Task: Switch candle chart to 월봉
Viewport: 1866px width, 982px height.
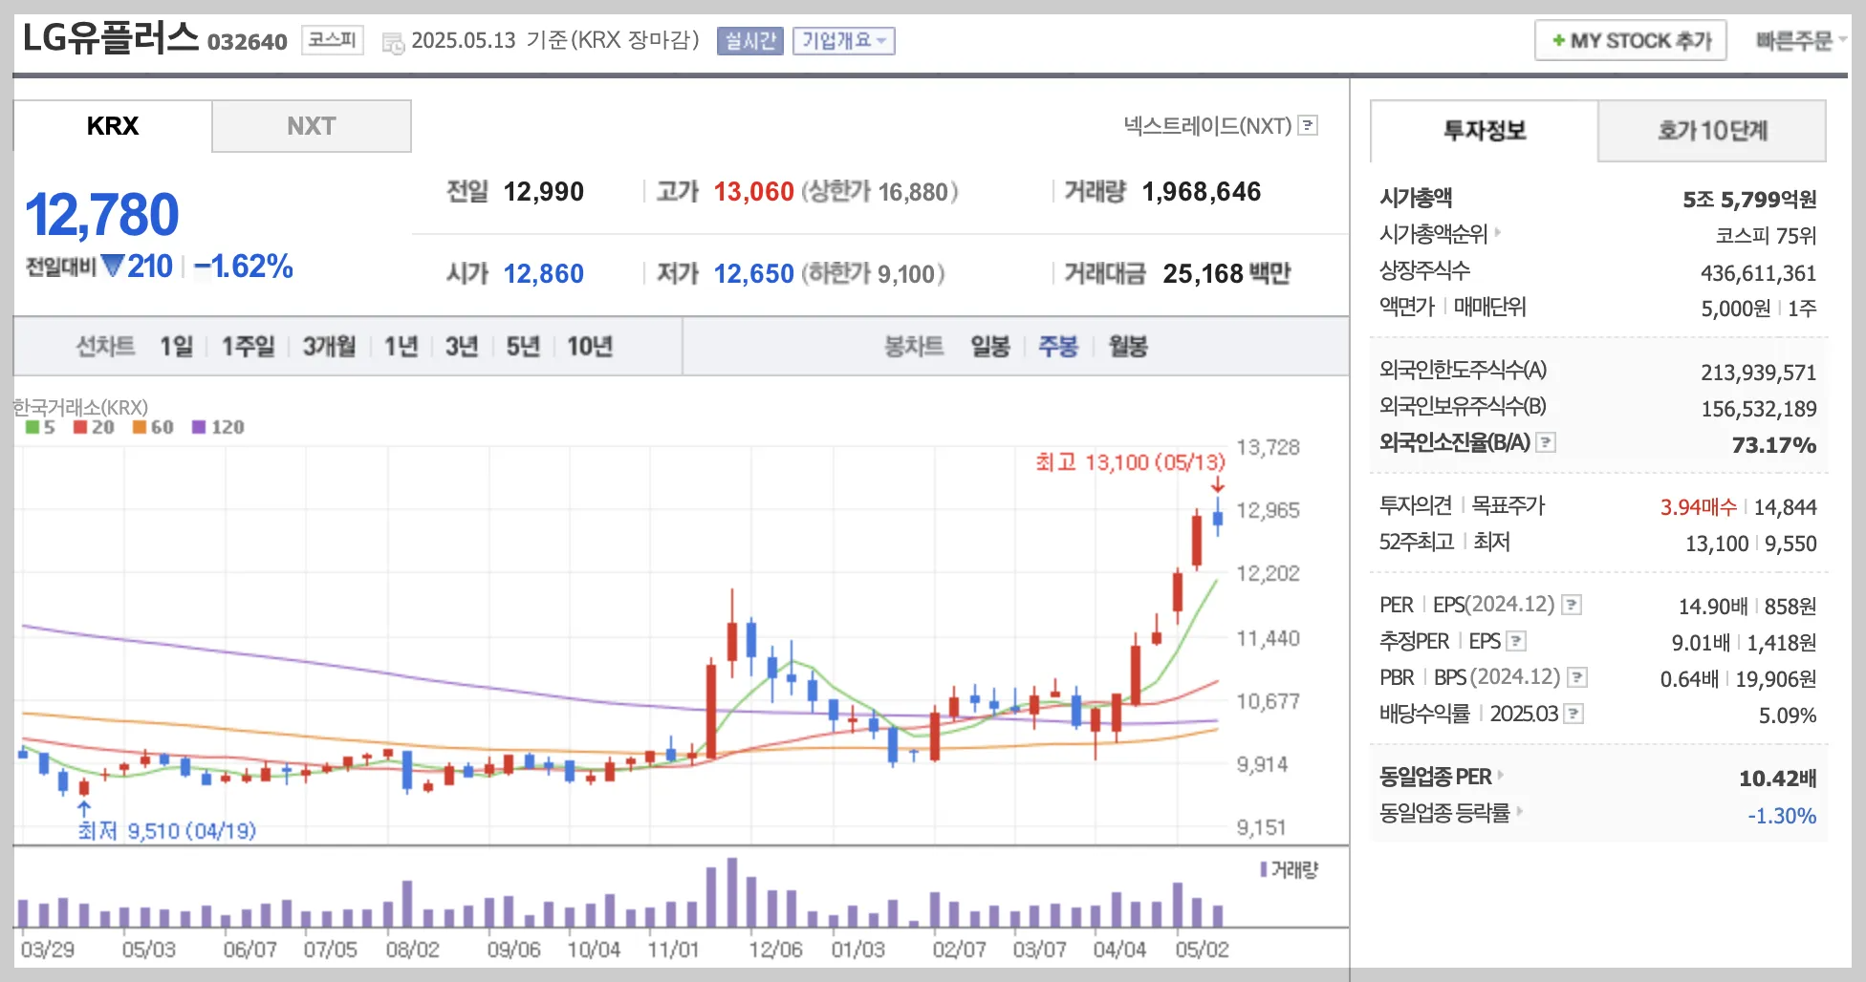Action: click(x=1128, y=346)
